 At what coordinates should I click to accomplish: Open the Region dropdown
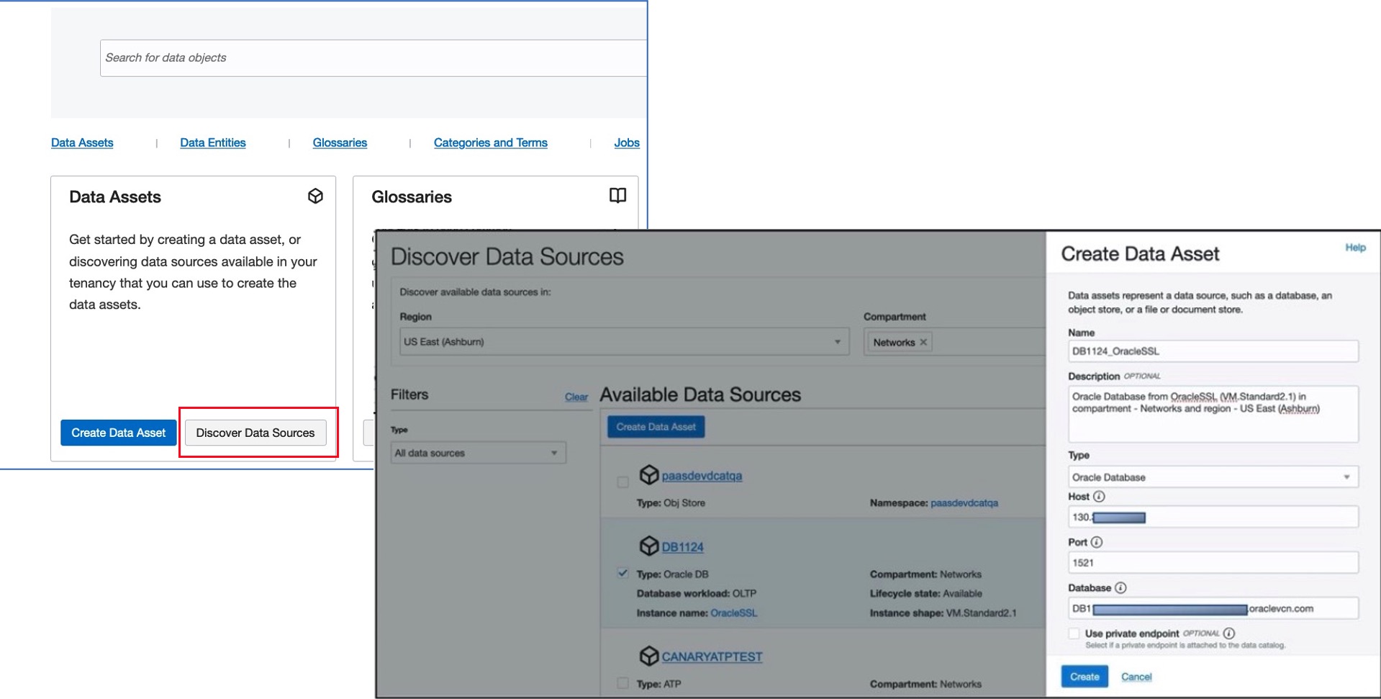(623, 342)
